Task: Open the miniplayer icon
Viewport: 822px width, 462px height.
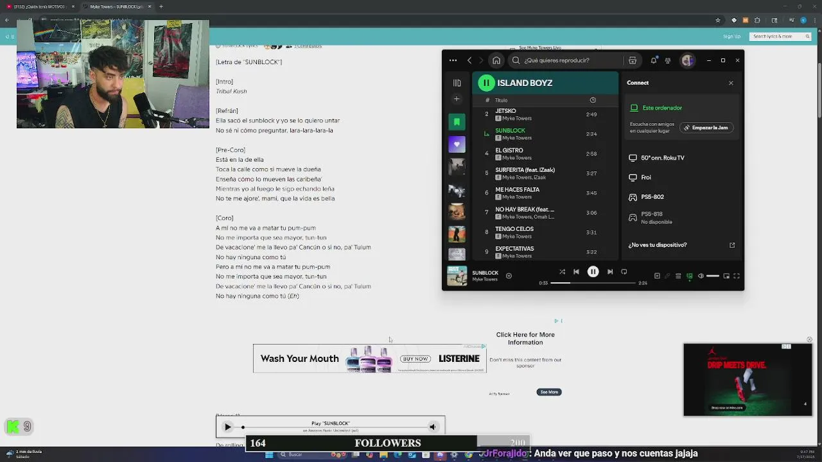Action: point(726,276)
